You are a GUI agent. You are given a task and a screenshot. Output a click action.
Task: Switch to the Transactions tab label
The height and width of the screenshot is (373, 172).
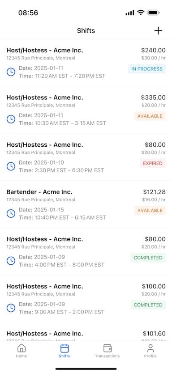[x=107, y=356]
